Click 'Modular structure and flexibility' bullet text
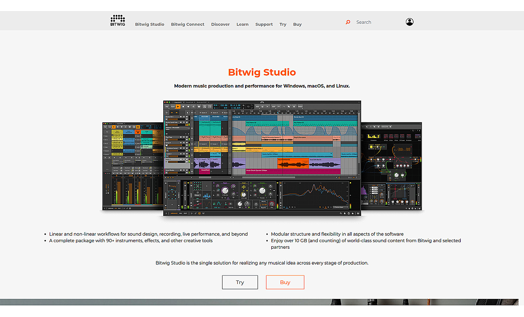 tap(337, 234)
